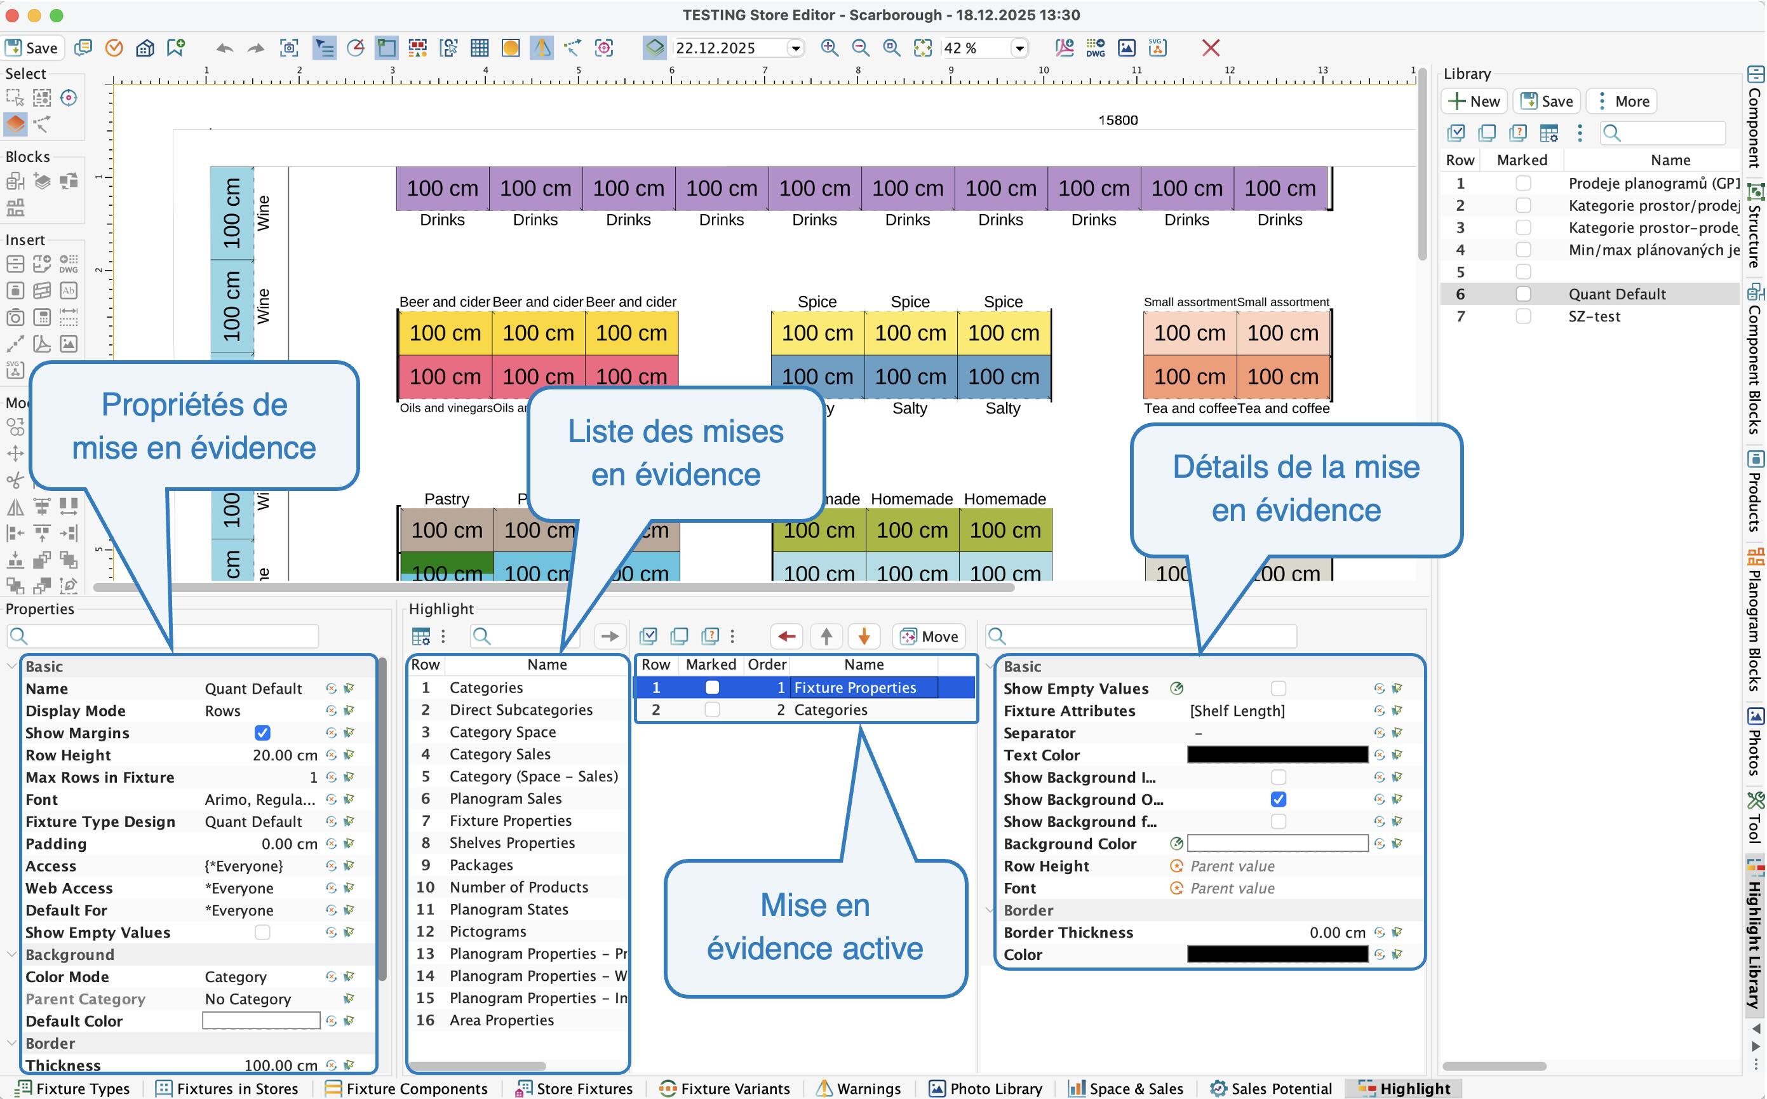Click the DWG export icon in the toolbar

click(1095, 48)
